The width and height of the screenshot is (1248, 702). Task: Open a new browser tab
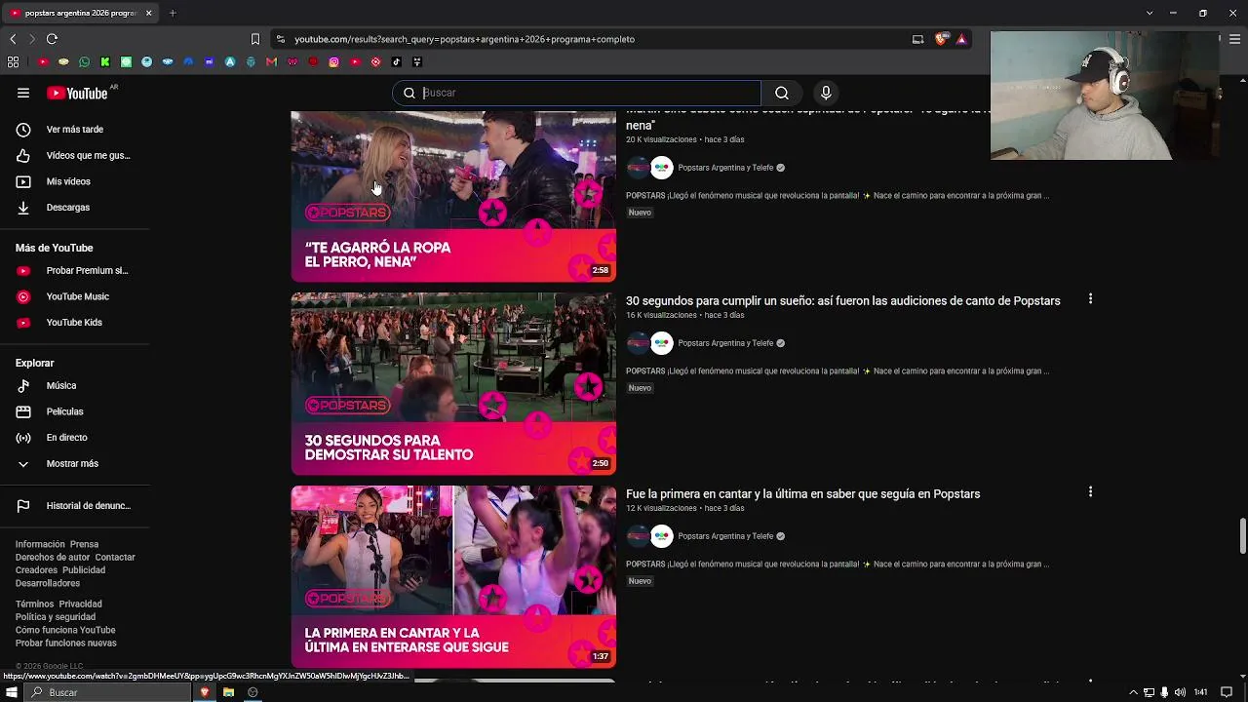click(x=173, y=13)
